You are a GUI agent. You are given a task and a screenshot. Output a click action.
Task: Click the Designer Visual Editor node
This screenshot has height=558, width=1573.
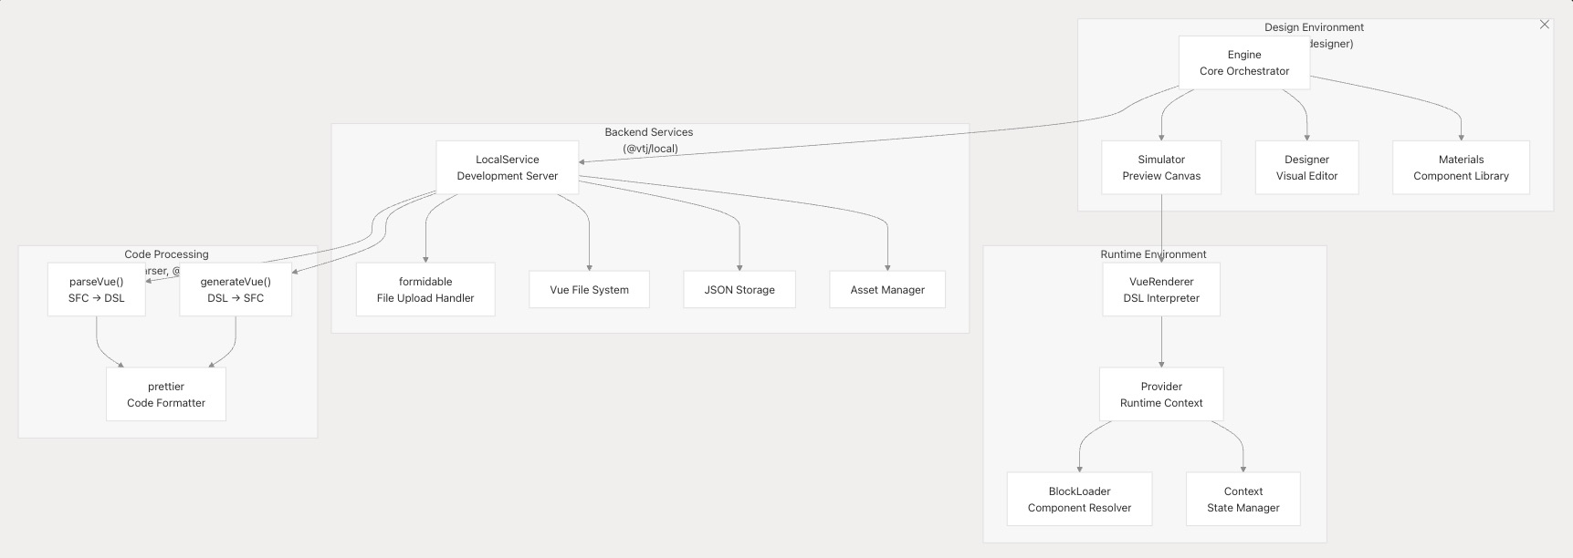(1306, 168)
